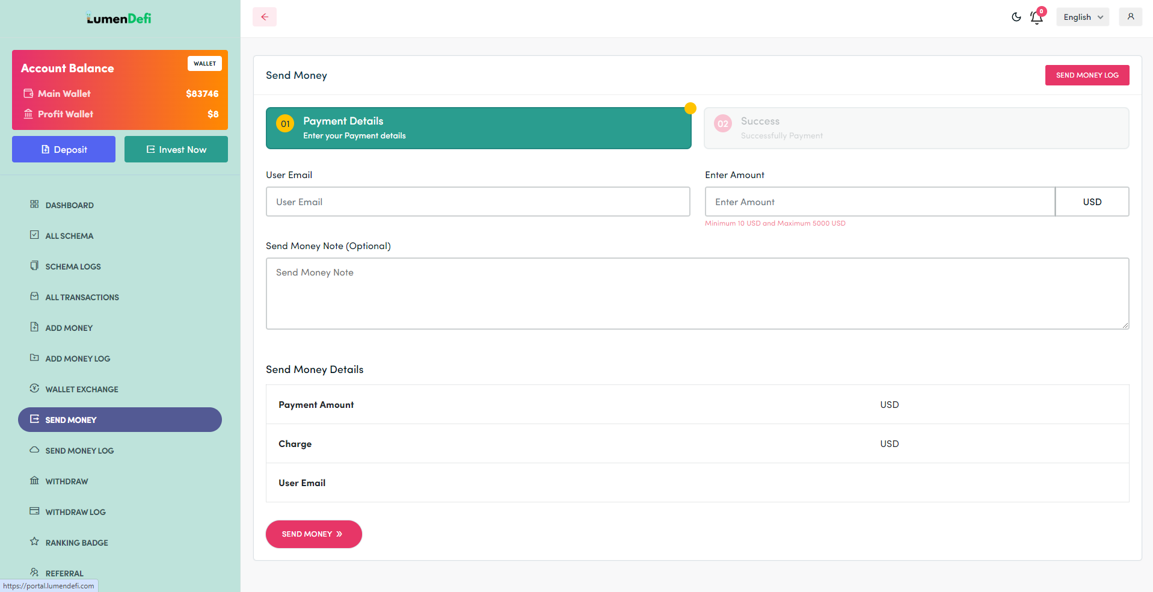This screenshot has width=1153, height=592.
Task: Click the Invest Now button
Action: pos(176,149)
